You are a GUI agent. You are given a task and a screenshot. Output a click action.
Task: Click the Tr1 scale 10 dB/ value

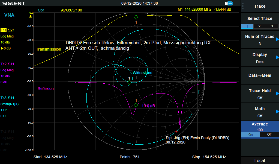pos(5,42)
